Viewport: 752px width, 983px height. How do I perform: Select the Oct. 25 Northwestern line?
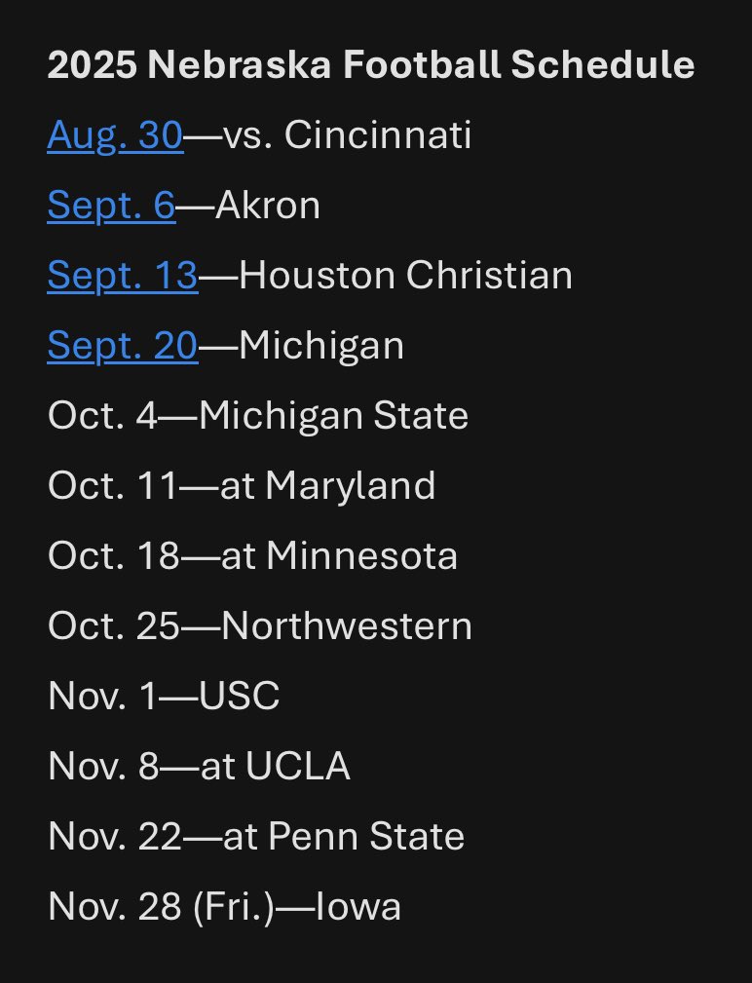[259, 626]
